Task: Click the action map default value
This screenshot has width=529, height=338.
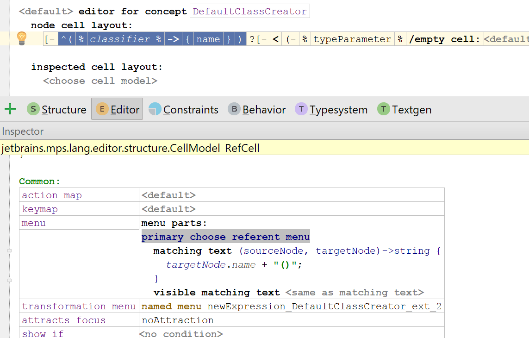Action: [168, 195]
